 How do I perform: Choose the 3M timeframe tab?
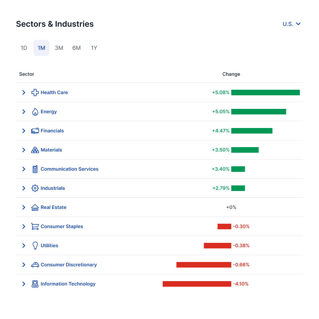tap(59, 48)
